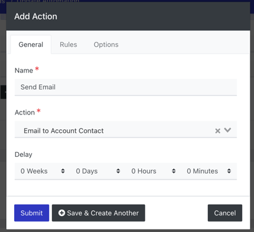Open the Hours delay selector arrows
Image resolution: width=254 pixels, height=232 pixels.
pyautogui.click(x=174, y=171)
